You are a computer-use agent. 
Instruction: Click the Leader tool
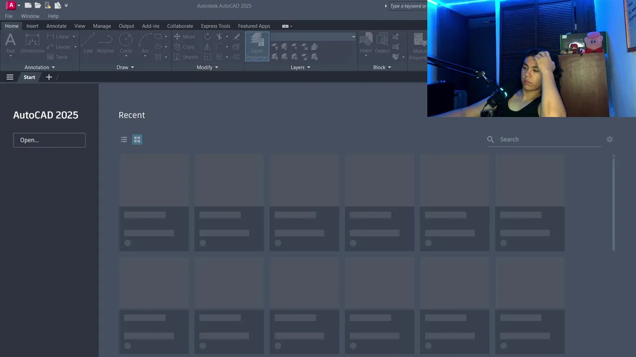59,47
